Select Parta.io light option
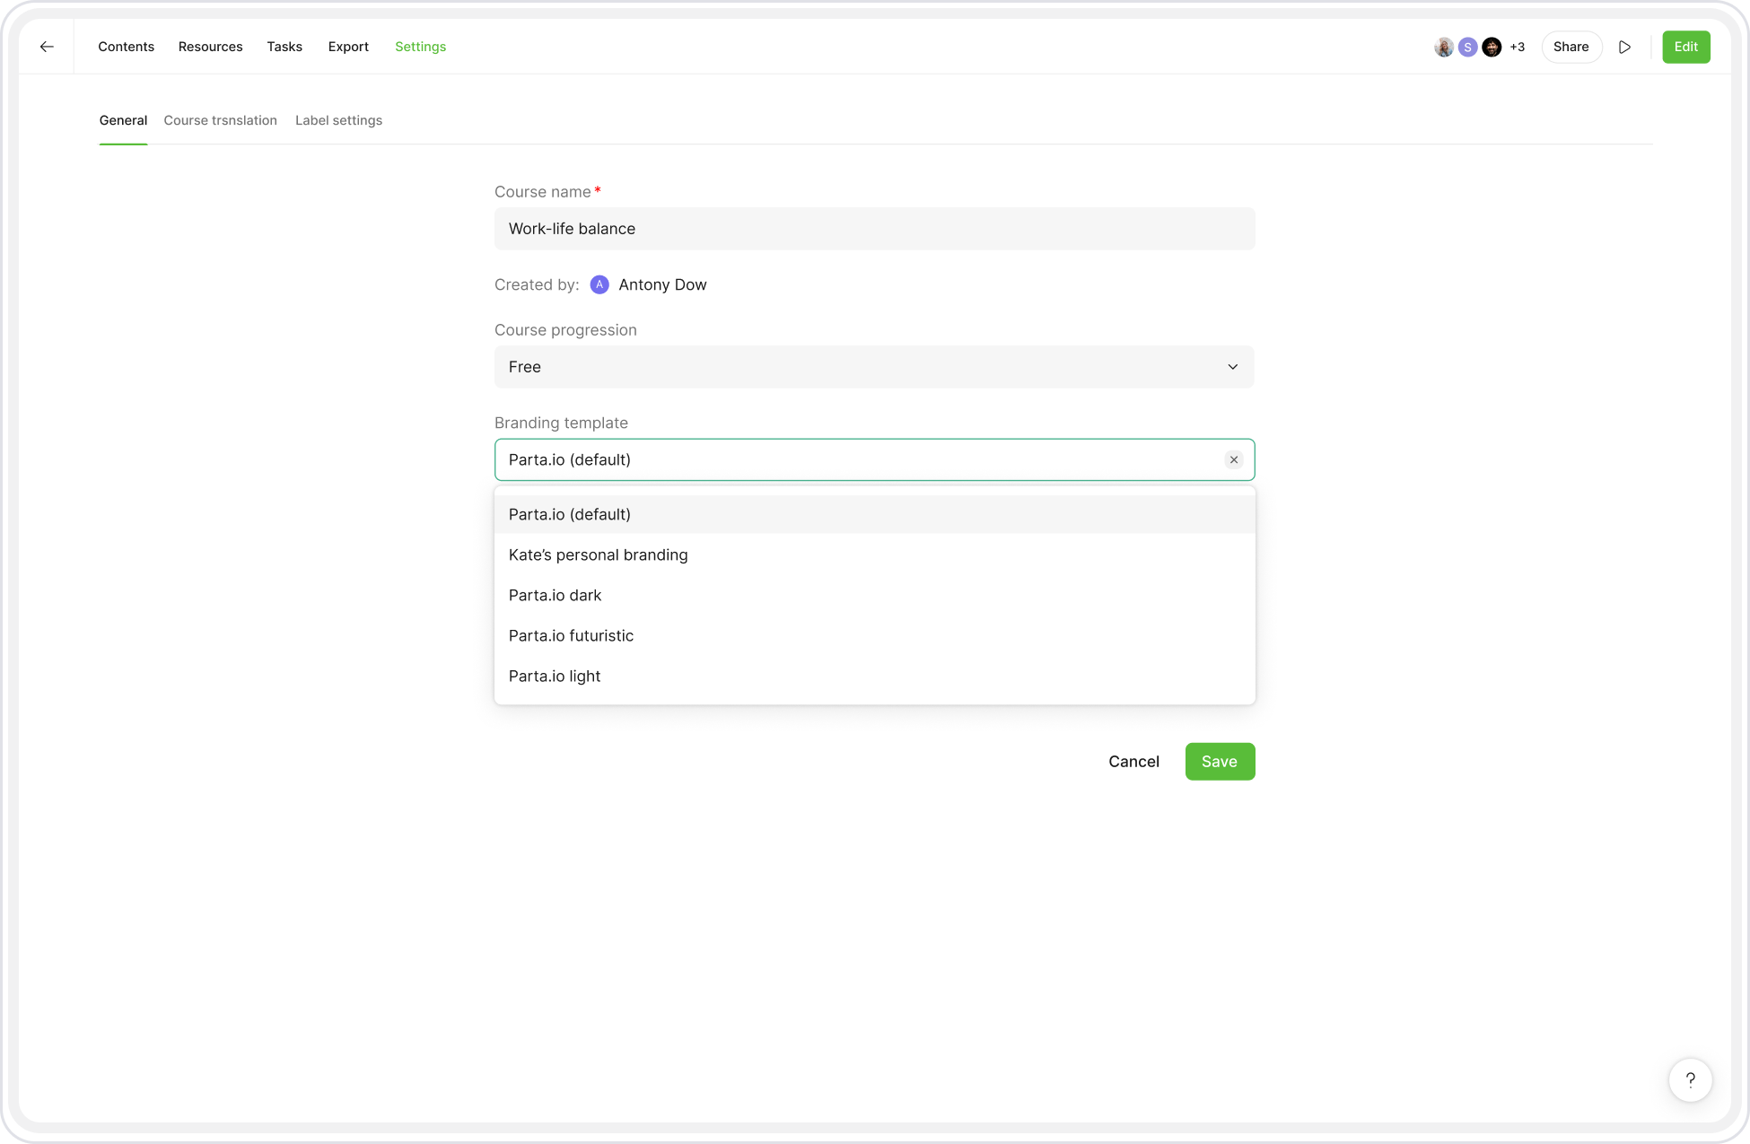 [x=555, y=676]
